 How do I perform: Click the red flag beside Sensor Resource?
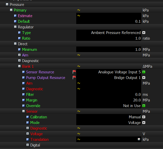coord(74,72)
